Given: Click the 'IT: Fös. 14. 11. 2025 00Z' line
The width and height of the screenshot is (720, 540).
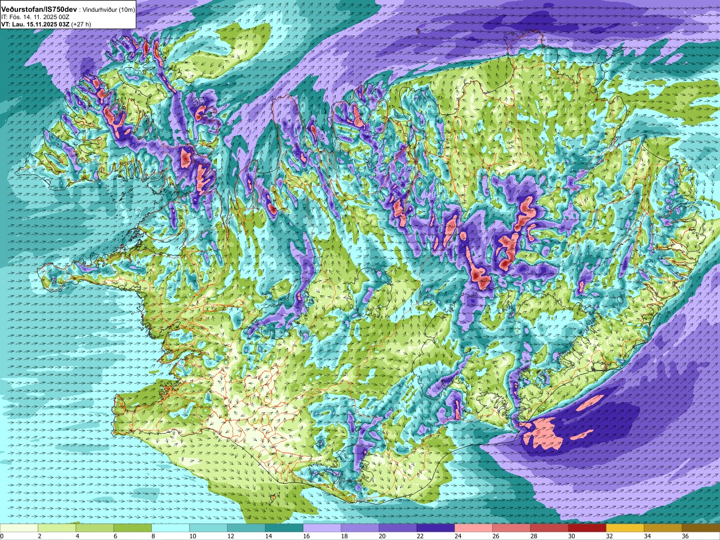Looking at the screenshot, I should [x=35, y=17].
